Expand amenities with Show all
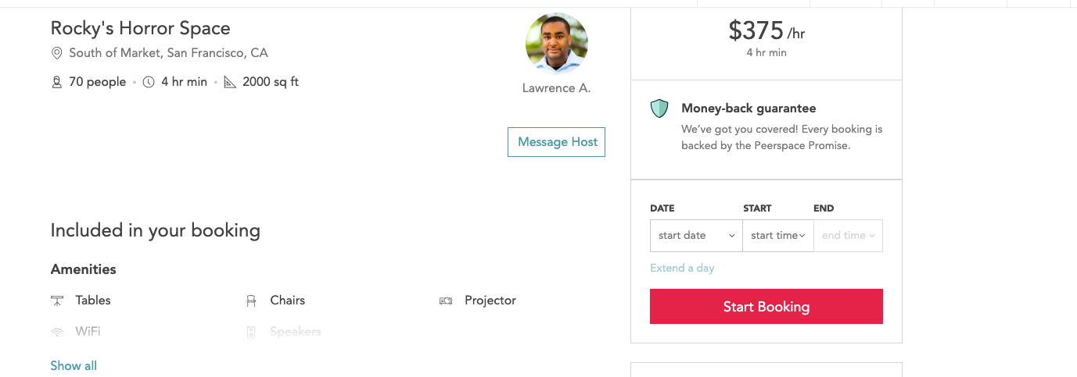Screen dimensions: 1077x377 coord(74,365)
